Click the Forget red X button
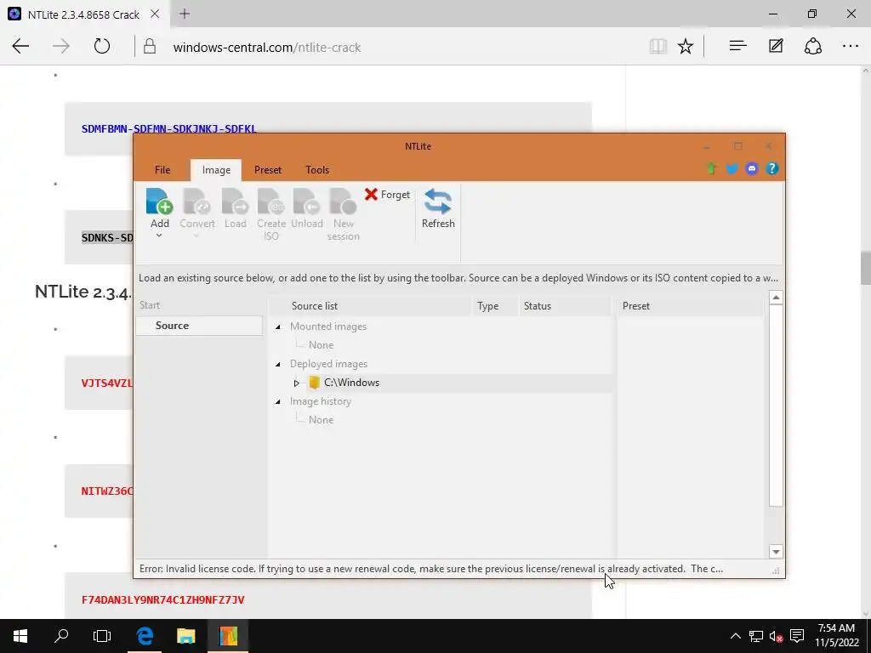Image resolution: width=871 pixels, height=653 pixels. click(x=387, y=195)
